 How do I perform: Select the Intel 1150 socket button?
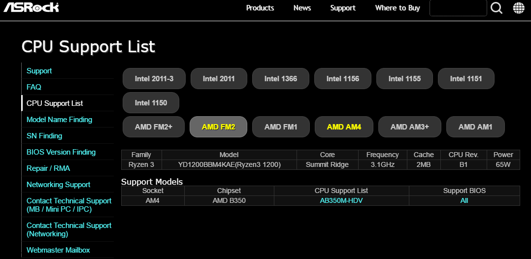151,102
